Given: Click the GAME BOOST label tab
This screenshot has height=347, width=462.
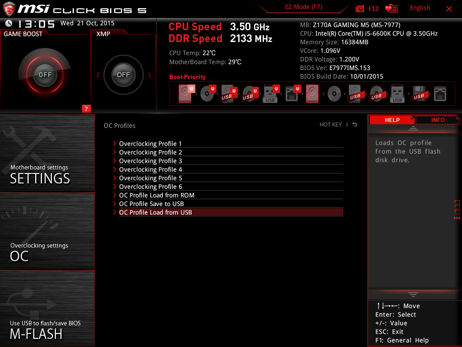Looking at the screenshot, I should click(23, 34).
